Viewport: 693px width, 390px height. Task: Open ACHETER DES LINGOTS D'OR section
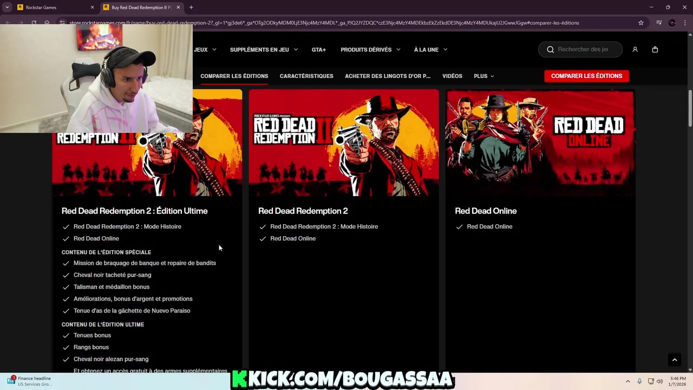[388, 76]
